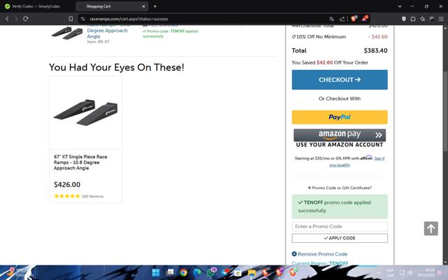Close the Shopping Cart tab
This screenshot has height=280, width=448.
click(x=143, y=6)
